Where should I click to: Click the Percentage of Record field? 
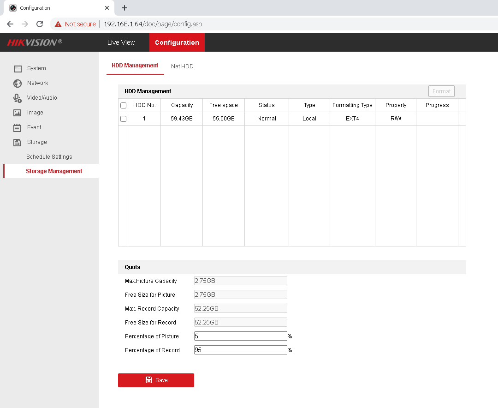pos(240,350)
